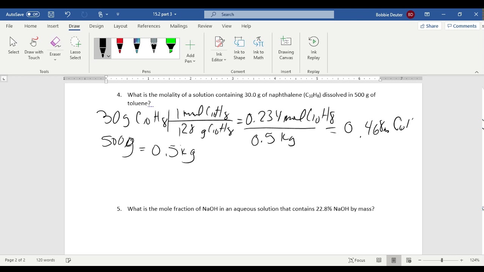Viewport: 484px width, 272px height.
Task: Switch to the Insert tab
Action: coord(53,26)
